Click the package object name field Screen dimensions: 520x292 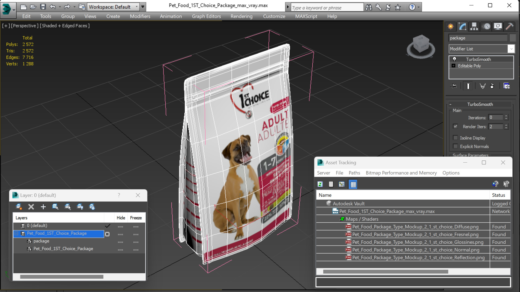click(x=478, y=38)
